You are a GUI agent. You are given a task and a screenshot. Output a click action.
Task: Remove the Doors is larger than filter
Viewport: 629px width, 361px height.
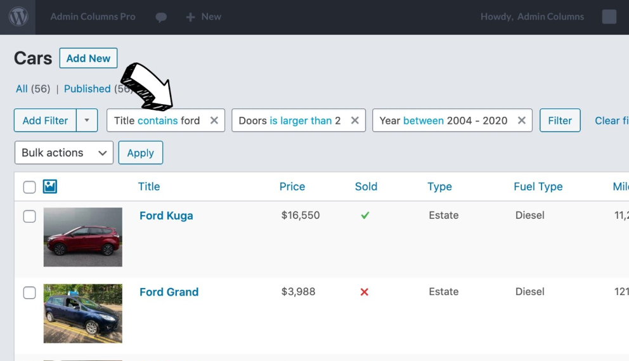(355, 121)
